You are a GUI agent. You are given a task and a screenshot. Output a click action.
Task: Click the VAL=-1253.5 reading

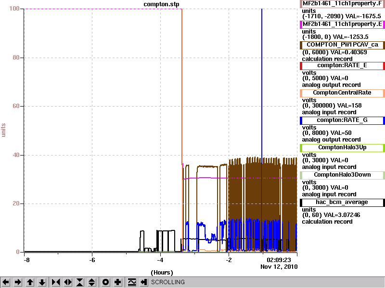(351, 37)
